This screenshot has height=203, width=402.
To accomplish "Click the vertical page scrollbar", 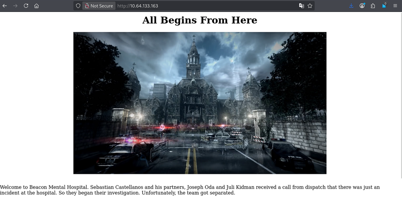I will 401,95.
